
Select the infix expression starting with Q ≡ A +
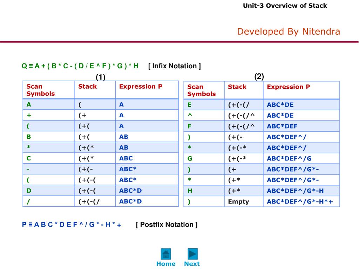coord(80,66)
